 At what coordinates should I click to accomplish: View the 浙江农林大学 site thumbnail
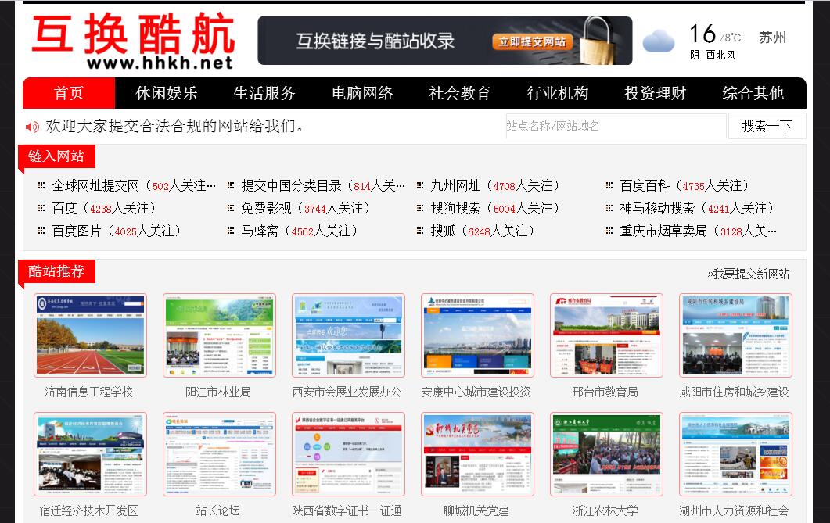click(606, 454)
